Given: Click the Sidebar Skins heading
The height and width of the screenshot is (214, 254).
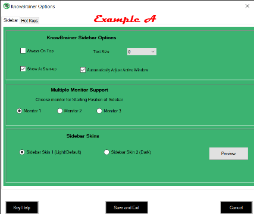Looking at the screenshot, I should [83, 136].
